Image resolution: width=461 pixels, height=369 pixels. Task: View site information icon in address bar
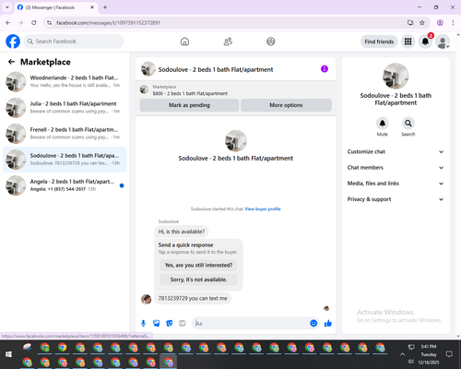click(x=49, y=23)
